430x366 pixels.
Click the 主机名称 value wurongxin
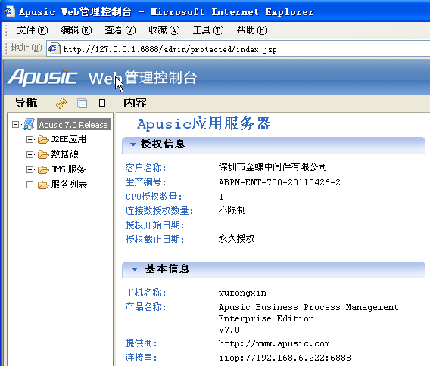[242, 293]
